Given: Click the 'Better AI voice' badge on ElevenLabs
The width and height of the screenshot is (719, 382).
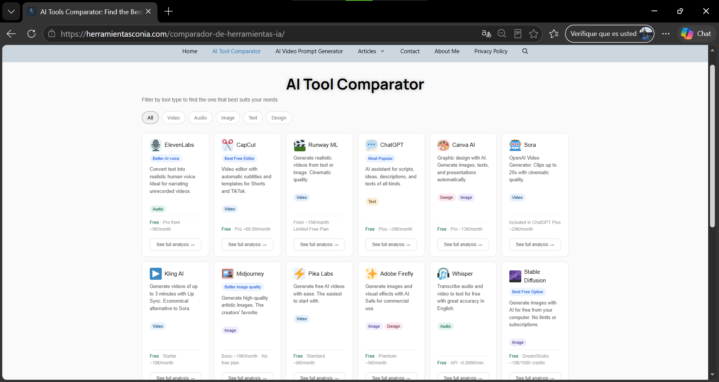Looking at the screenshot, I should pos(166,158).
